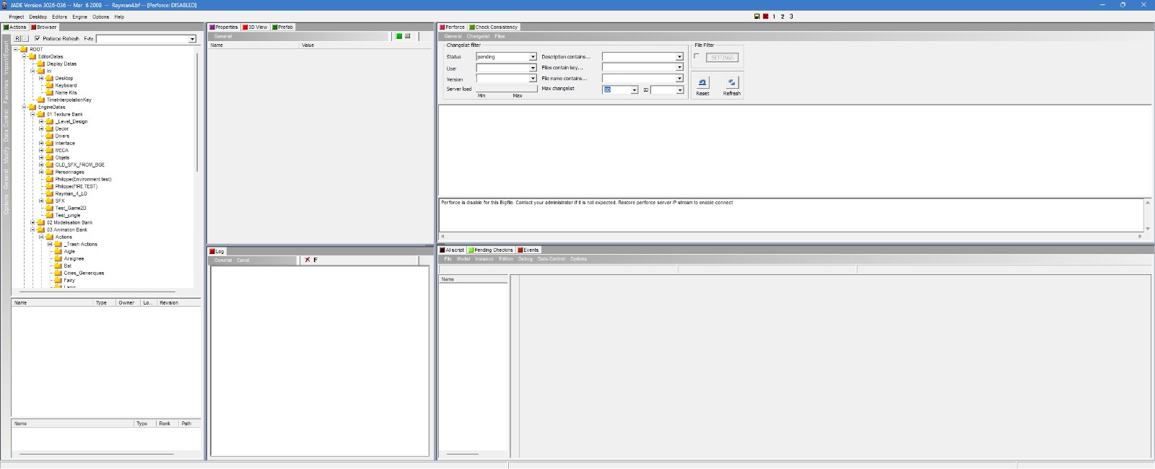Viewport: 1155px width, 469px height.
Task: Open the Engine menu
Action: click(x=79, y=17)
